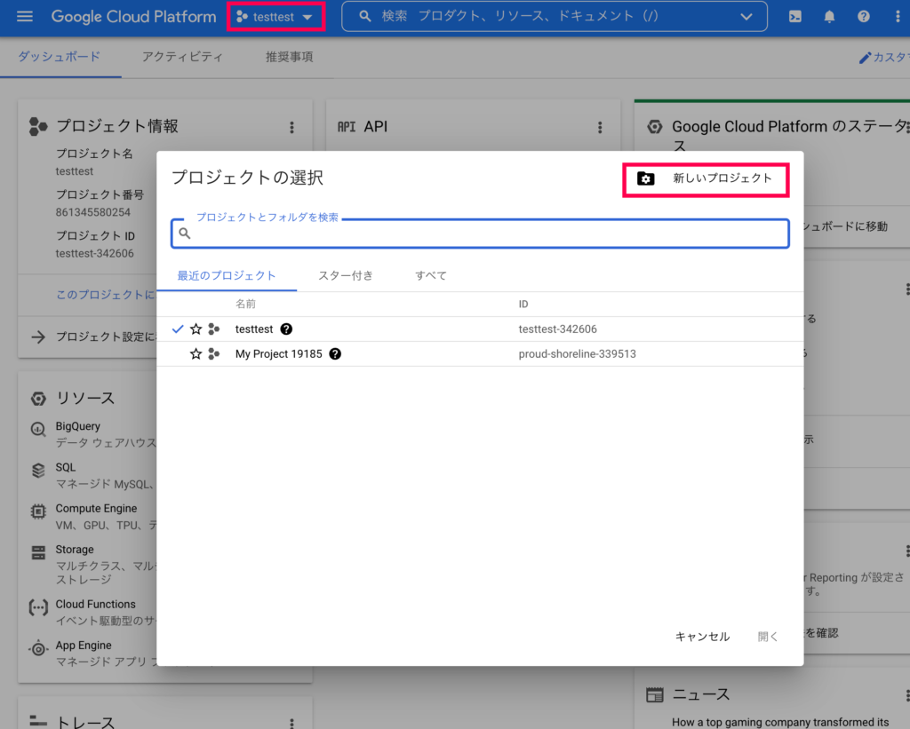The image size is (910, 729).
Task: Select My Project 19185 in the list
Action: (278, 353)
